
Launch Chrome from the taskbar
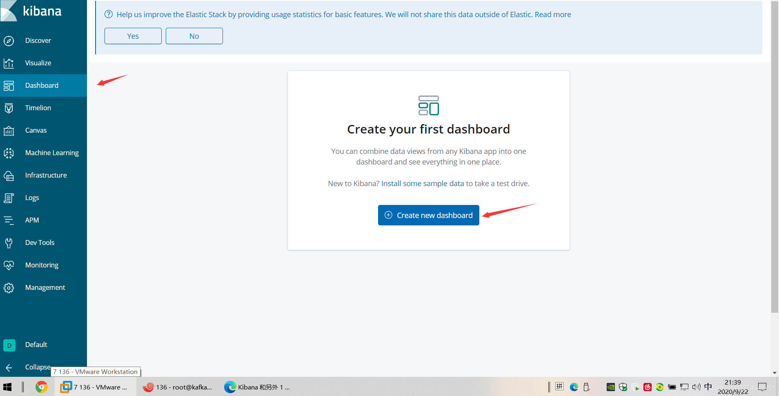(x=41, y=387)
